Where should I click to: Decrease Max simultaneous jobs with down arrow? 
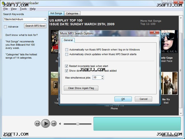tap(102, 79)
